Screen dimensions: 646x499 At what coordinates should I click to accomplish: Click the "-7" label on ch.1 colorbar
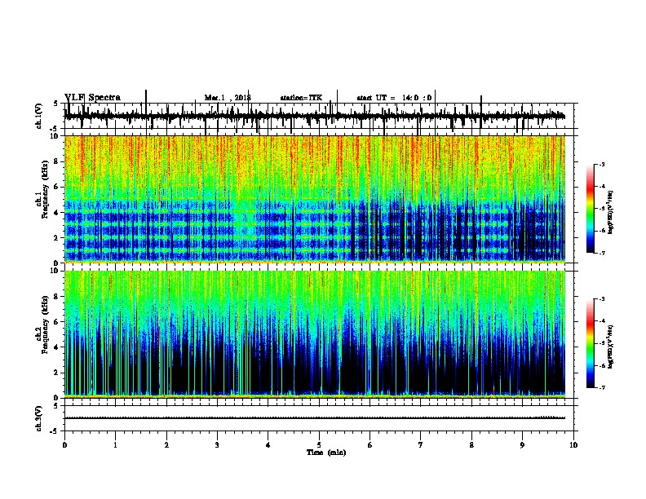click(601, 253)
